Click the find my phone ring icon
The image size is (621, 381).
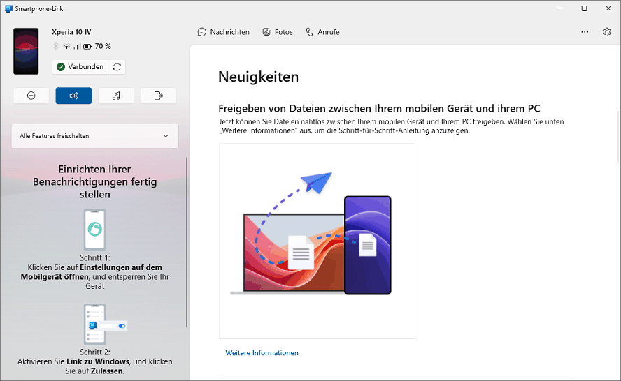(x=158, y=96)
